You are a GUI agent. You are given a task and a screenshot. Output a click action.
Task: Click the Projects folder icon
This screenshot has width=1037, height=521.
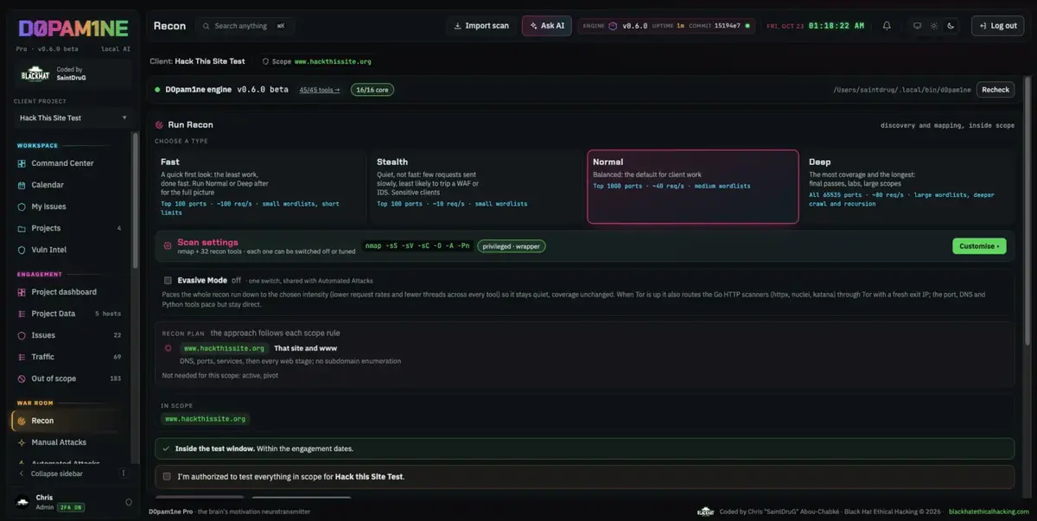pyautogui.click(x=22, y=228)
